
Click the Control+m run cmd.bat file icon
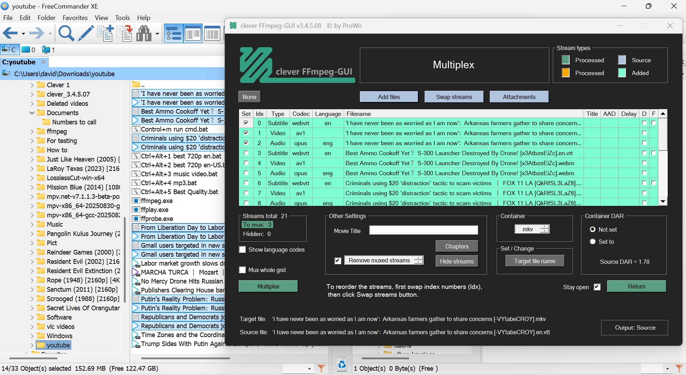click(136, 129)
